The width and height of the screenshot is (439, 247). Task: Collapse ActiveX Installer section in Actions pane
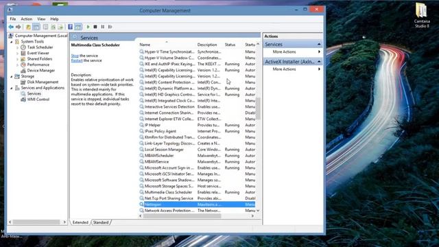[x=319, y=62]
